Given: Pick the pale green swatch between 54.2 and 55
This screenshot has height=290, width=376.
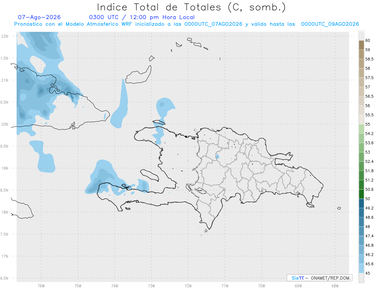Looking at the screenshot, I should 361,129.
